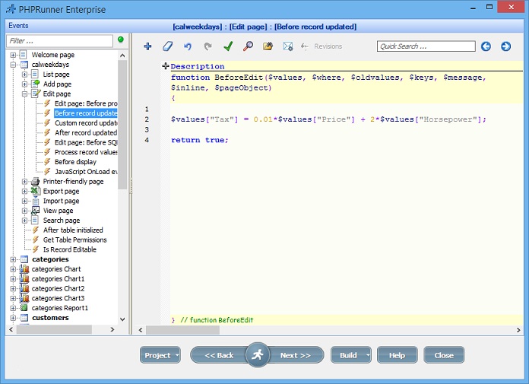The image size is (529, 384).
Task: Click the green checkmark syntax check icon
Action: (227, 46)
